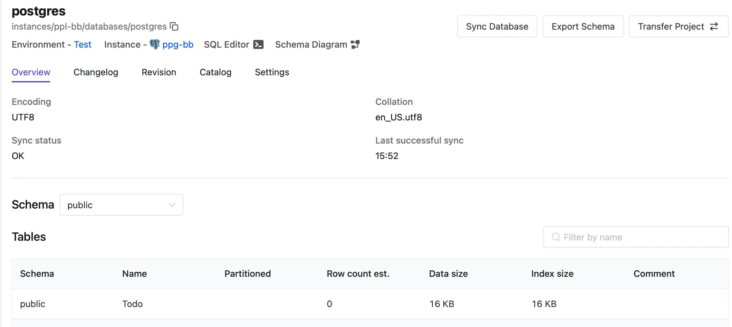Click inside the Filter by name field

click(x=635, y=237)
